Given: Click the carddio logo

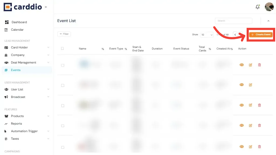Looking at the screenshot, I should click(x=22, y=7).
